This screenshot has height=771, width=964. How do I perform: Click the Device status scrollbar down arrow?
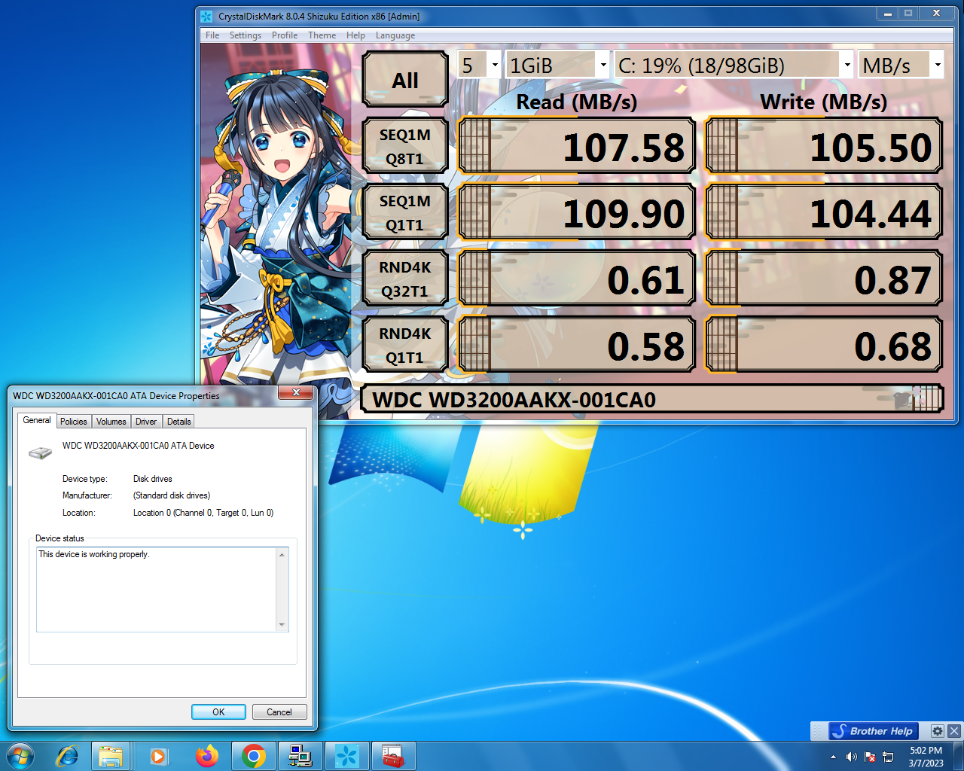coord(282,625)
